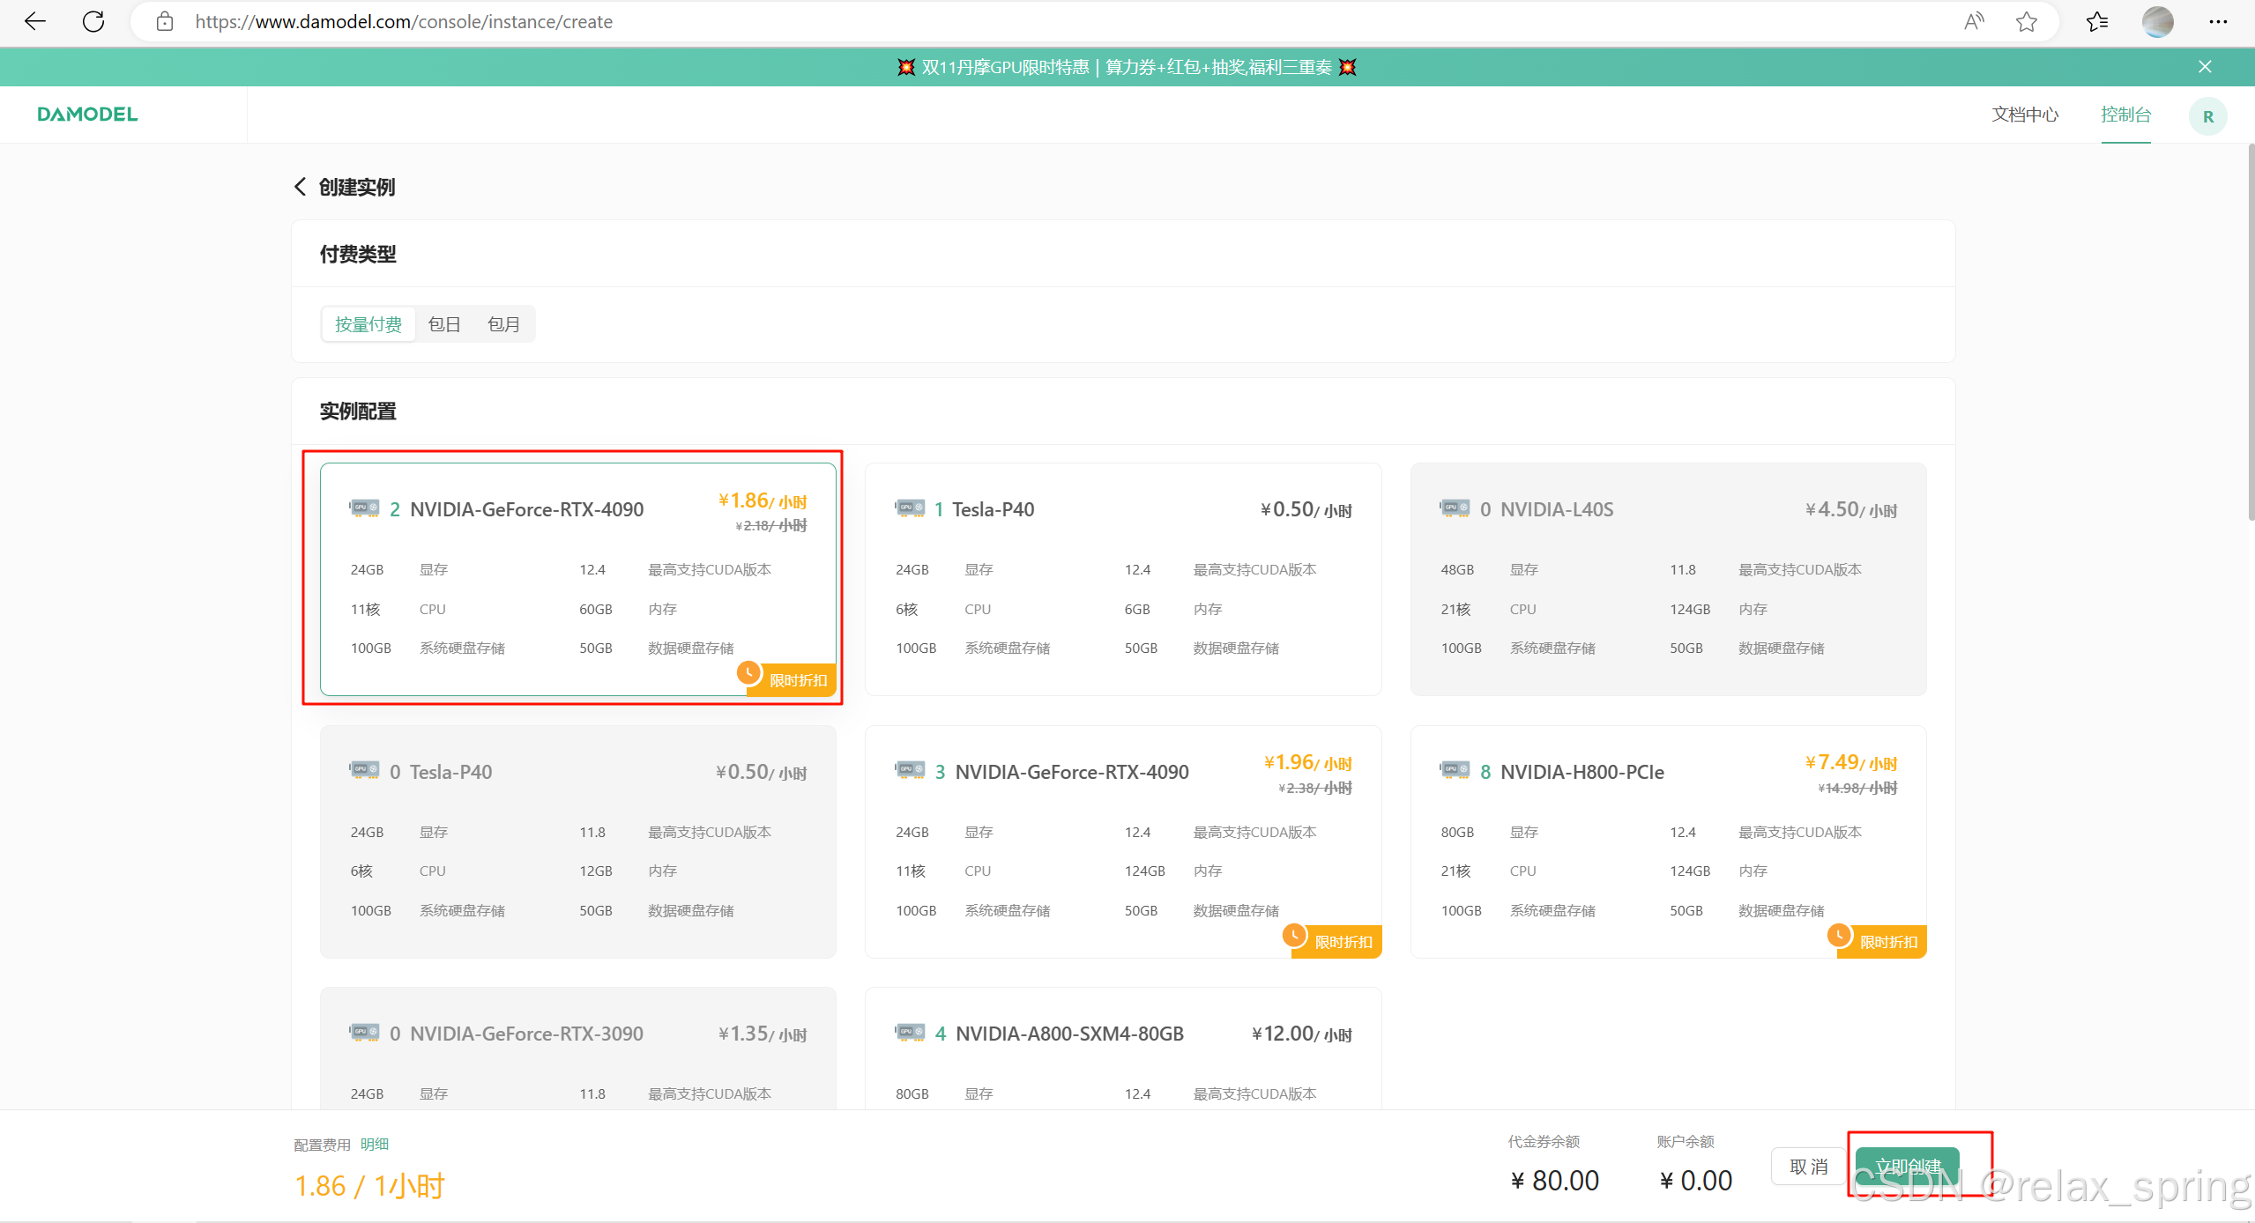Click the ¥ 80.00 voucher balance

(1554, 1181)
